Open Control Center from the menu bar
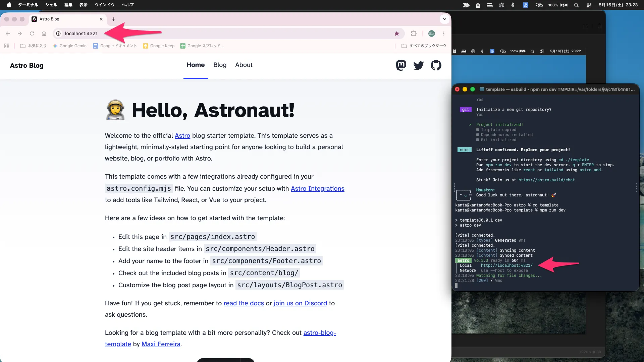The width and height of the screenshot is (644, 362). tap(589, 5)
